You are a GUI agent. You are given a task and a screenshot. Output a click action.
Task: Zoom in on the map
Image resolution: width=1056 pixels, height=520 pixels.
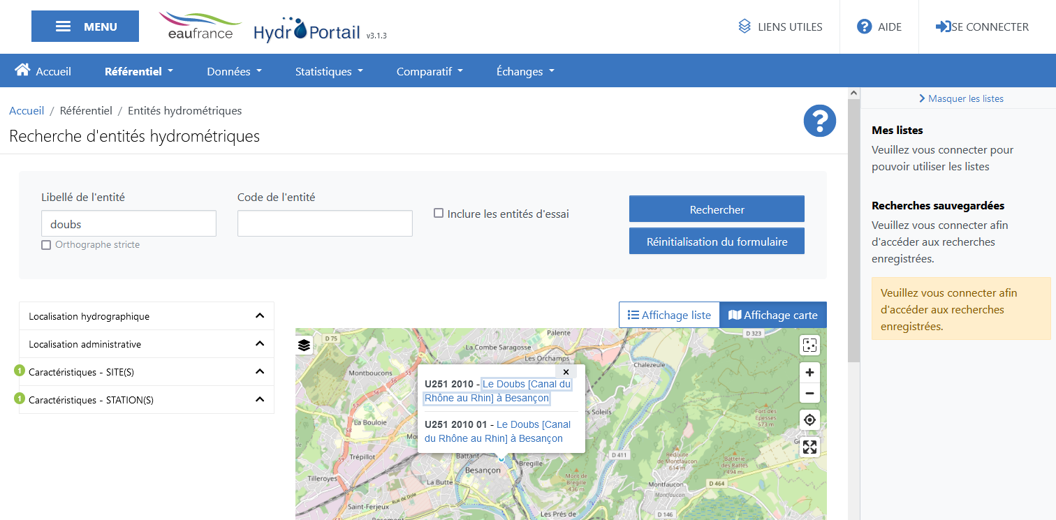pyautogui.click(x=809, y=373)
